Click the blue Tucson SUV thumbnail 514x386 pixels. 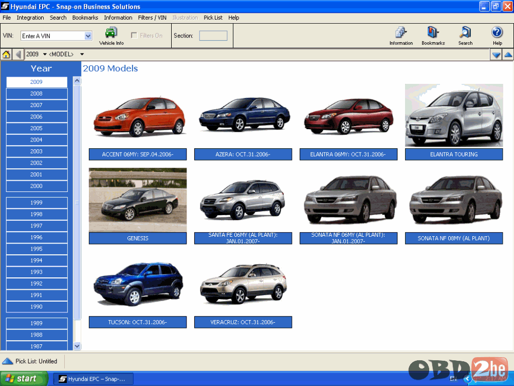click(x=138, y=284)
